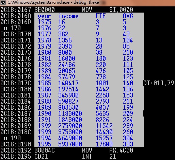Image resolution: width=175 pixels, height=160 pixels.
Task: Select year 1984 in the table
Action: 45,77
